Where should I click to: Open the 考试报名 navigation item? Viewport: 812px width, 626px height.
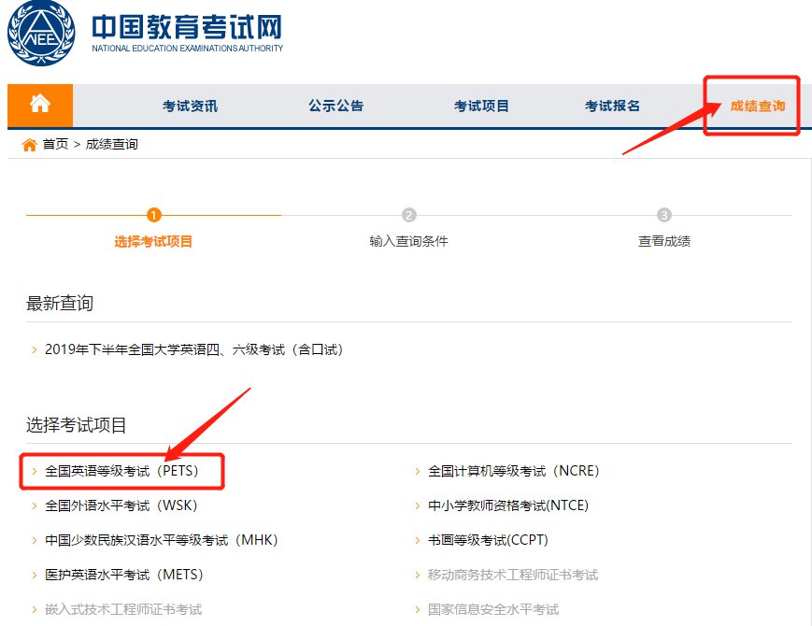tap(612, 106)
